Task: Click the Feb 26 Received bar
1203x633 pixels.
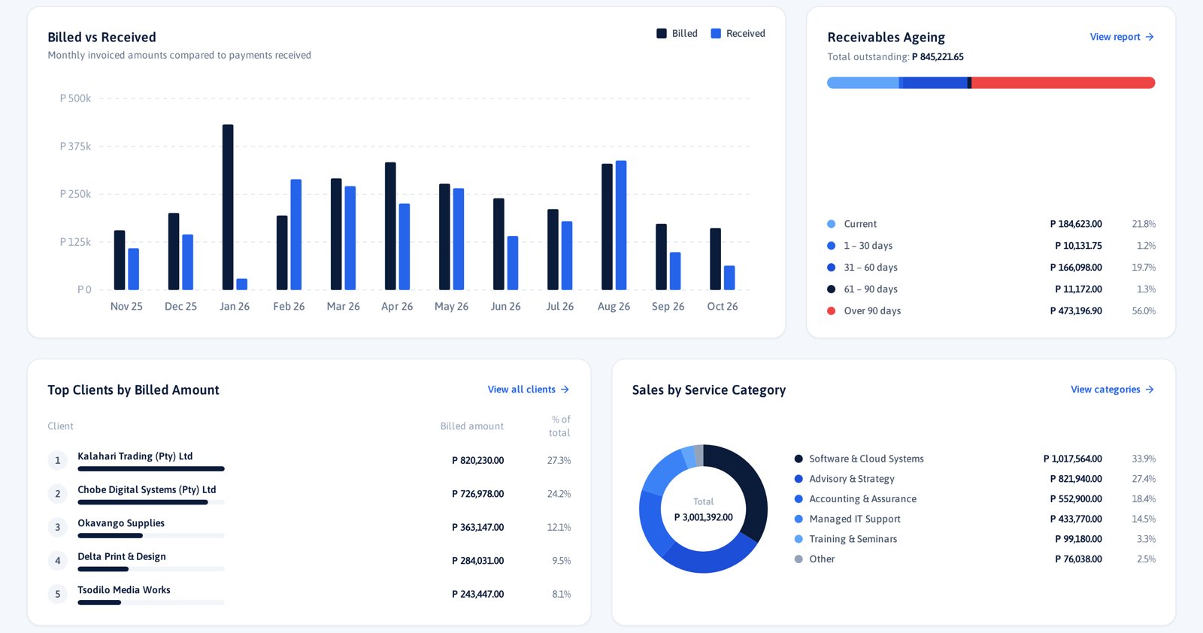Action: [x=296, y=235]
